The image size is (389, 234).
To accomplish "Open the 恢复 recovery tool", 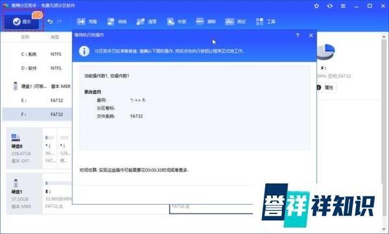I will tap(176, 21).
